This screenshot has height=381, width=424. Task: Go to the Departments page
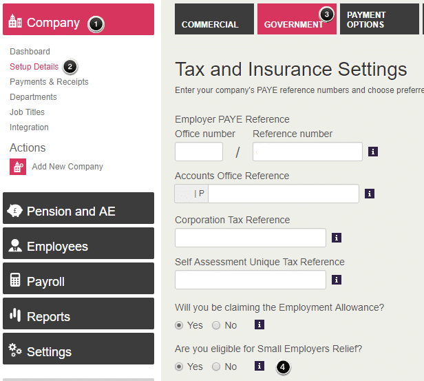33,97
